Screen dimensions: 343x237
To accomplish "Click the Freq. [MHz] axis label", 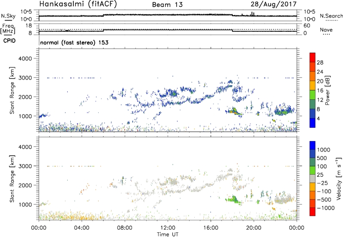I will click(8, 29).
